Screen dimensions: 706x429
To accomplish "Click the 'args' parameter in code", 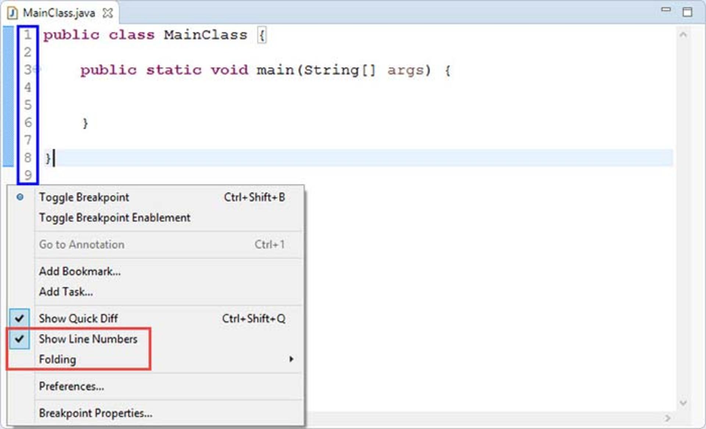I will [x=405, y=71].
